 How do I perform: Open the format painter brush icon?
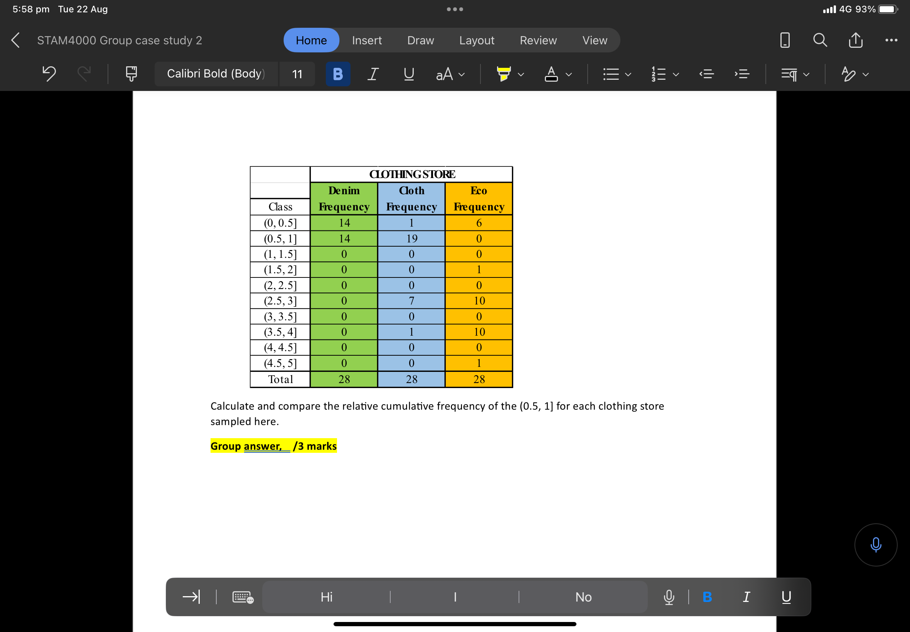[x=131, y=74]
